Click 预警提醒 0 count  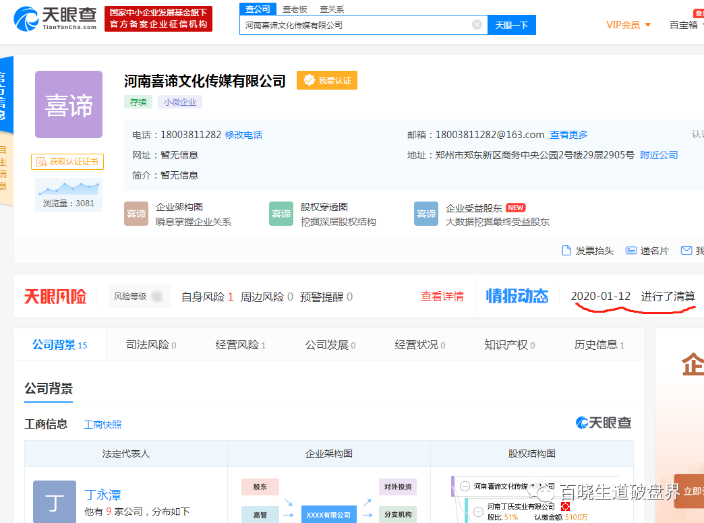326,297
